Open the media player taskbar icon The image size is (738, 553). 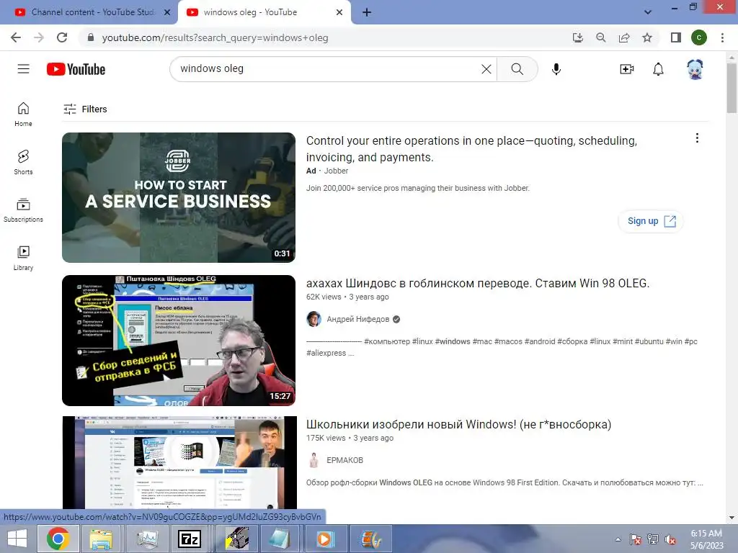click(x=324, y=539)
